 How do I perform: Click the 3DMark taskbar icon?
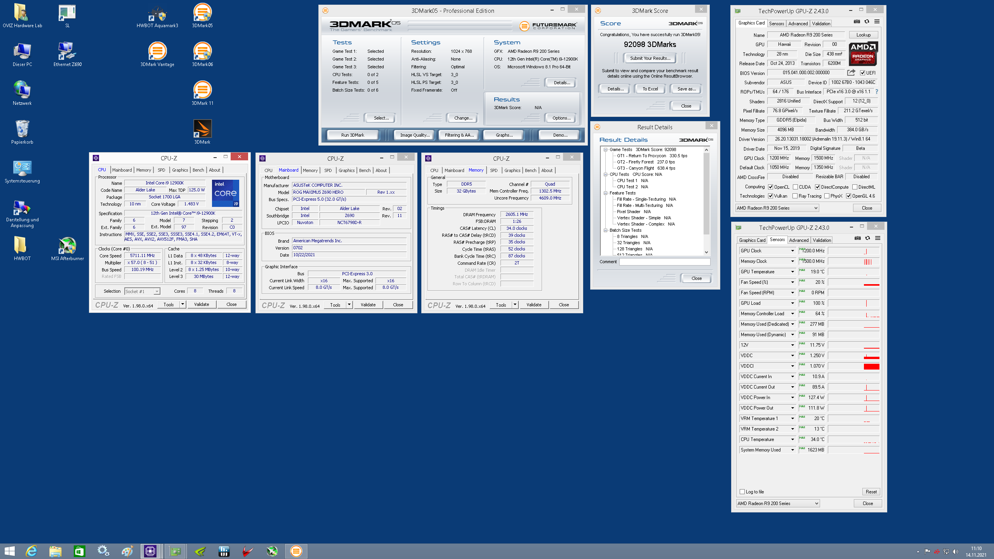pos(296,551)
